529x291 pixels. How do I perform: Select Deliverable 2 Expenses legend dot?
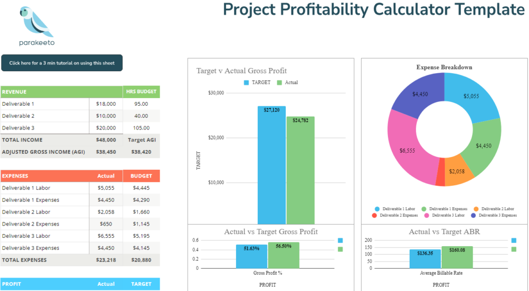[x=375, y=215]
